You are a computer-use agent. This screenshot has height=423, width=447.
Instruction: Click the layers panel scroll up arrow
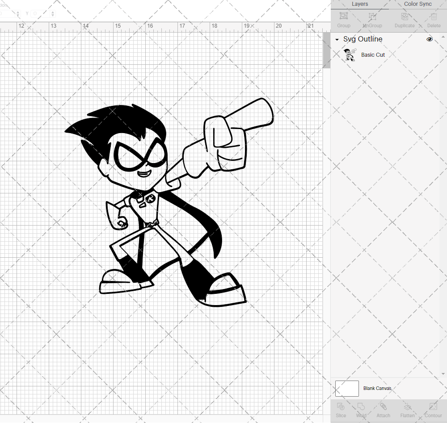(x=443, y=37)
